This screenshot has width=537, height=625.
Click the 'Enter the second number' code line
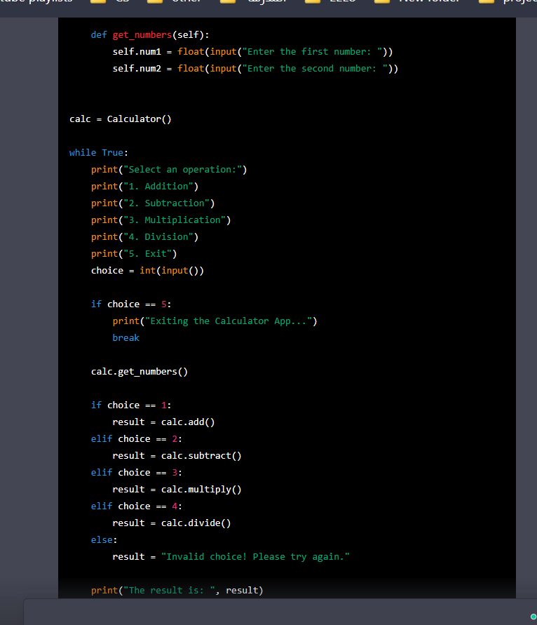coord(255,69)
